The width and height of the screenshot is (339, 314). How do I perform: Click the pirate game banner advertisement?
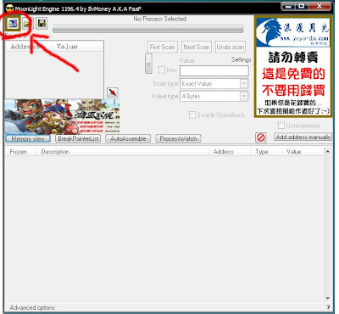click(x=62, y=116)
